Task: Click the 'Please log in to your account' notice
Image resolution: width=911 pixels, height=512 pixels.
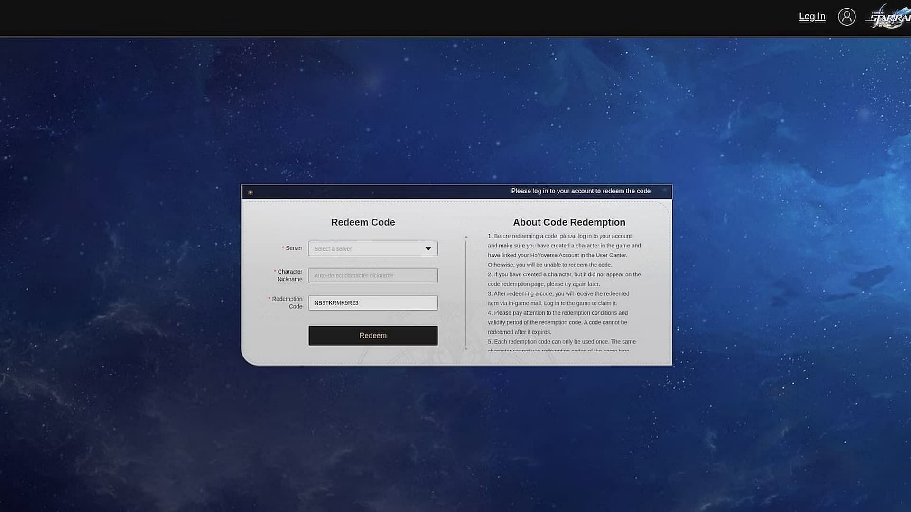Action: tap(581, 191)
